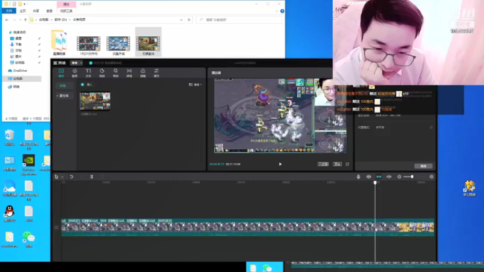This screenshot has width=484, height=272.
Task: Expand Quick Access in navigation pane
Action: click(x=17, y=32)
